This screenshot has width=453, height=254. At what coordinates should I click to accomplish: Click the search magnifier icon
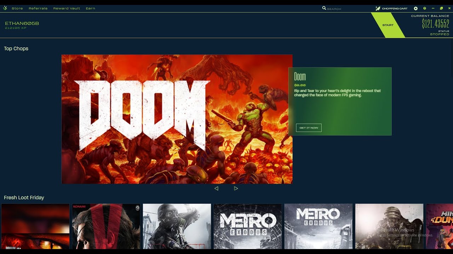(324, 8)
